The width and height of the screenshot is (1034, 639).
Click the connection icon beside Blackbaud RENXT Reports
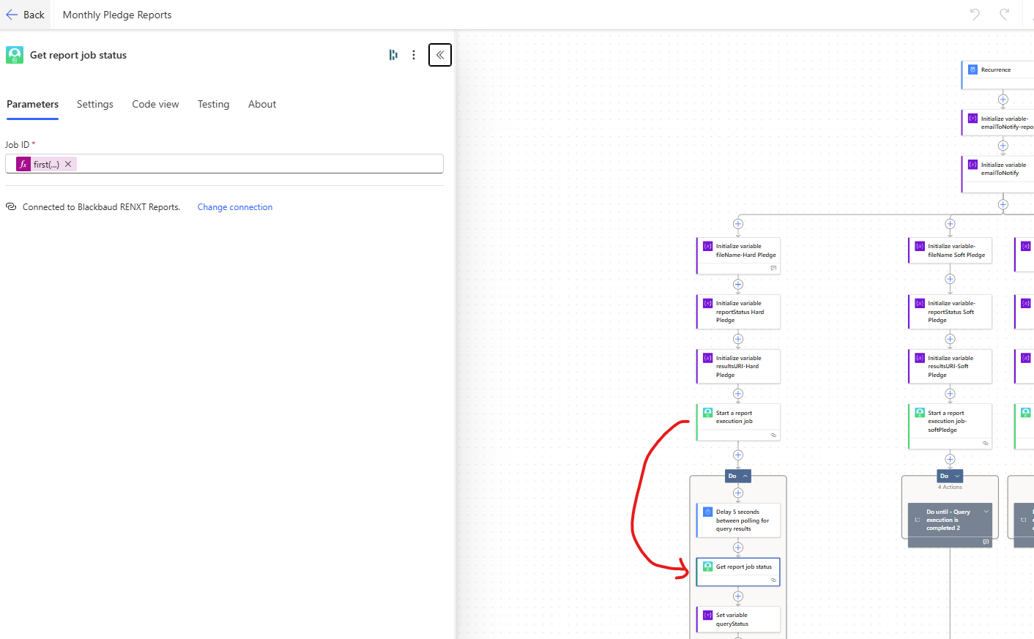[11, 207]
